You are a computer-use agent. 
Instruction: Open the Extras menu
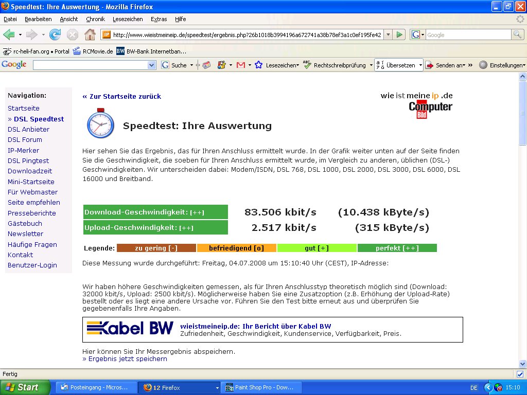159,19
